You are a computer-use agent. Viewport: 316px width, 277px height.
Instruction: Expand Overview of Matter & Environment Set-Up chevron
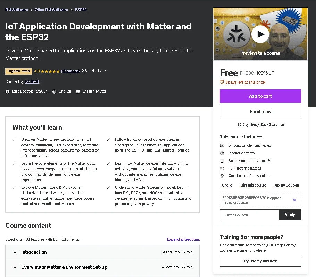point(15,267)
